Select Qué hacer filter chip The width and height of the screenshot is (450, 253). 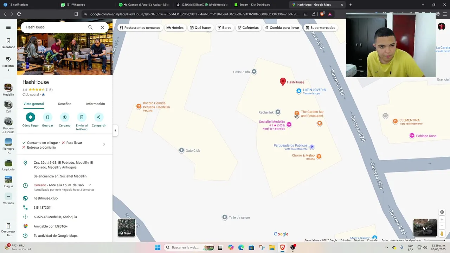pyautogui.click(x=200, y=28)
